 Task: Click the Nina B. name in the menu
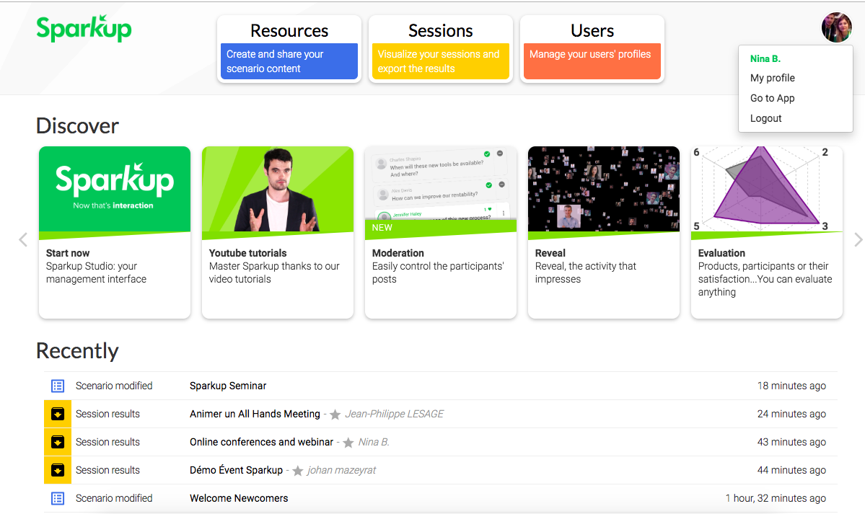(x=765, y=58)
